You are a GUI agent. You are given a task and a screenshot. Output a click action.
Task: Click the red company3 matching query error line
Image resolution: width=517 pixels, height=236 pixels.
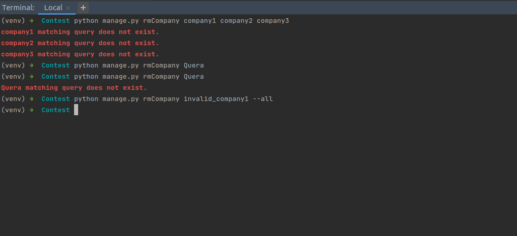pyautogui.click(x=80, y=54)
